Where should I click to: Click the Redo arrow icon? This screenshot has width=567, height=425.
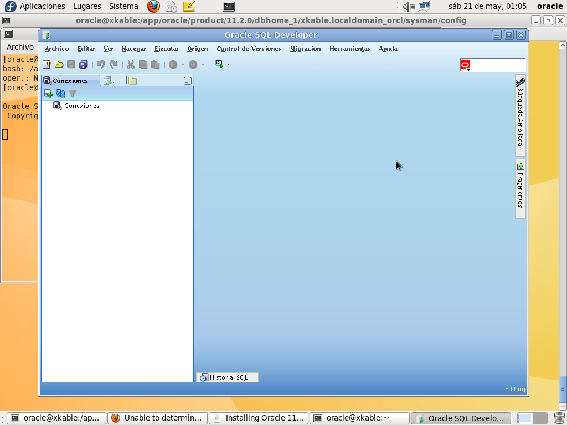pyautogui.click(x=114, y=64)
